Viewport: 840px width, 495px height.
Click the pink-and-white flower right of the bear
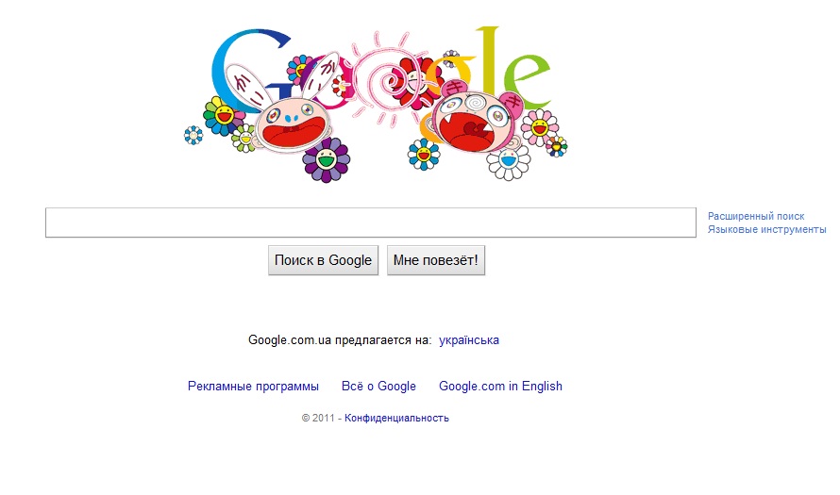(x=540, y=127)
